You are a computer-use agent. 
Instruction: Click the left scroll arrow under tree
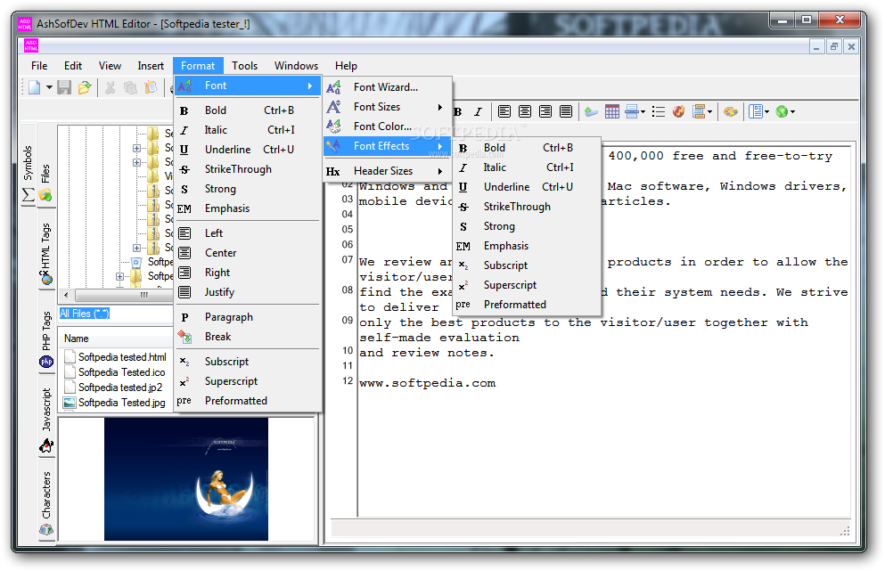coord(66,295)
